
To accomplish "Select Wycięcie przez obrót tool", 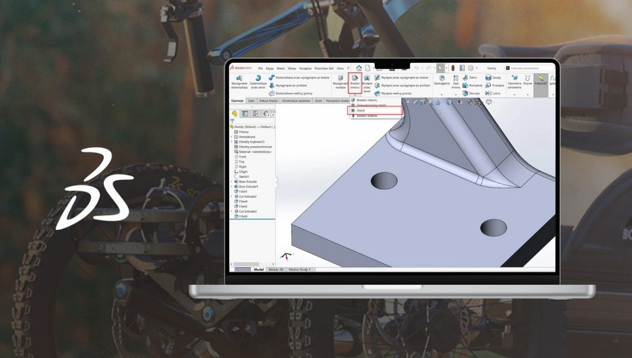I will (367, 83).
